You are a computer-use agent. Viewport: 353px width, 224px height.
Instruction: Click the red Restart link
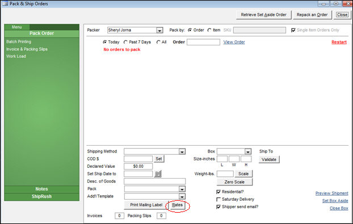tap(339, 42)
